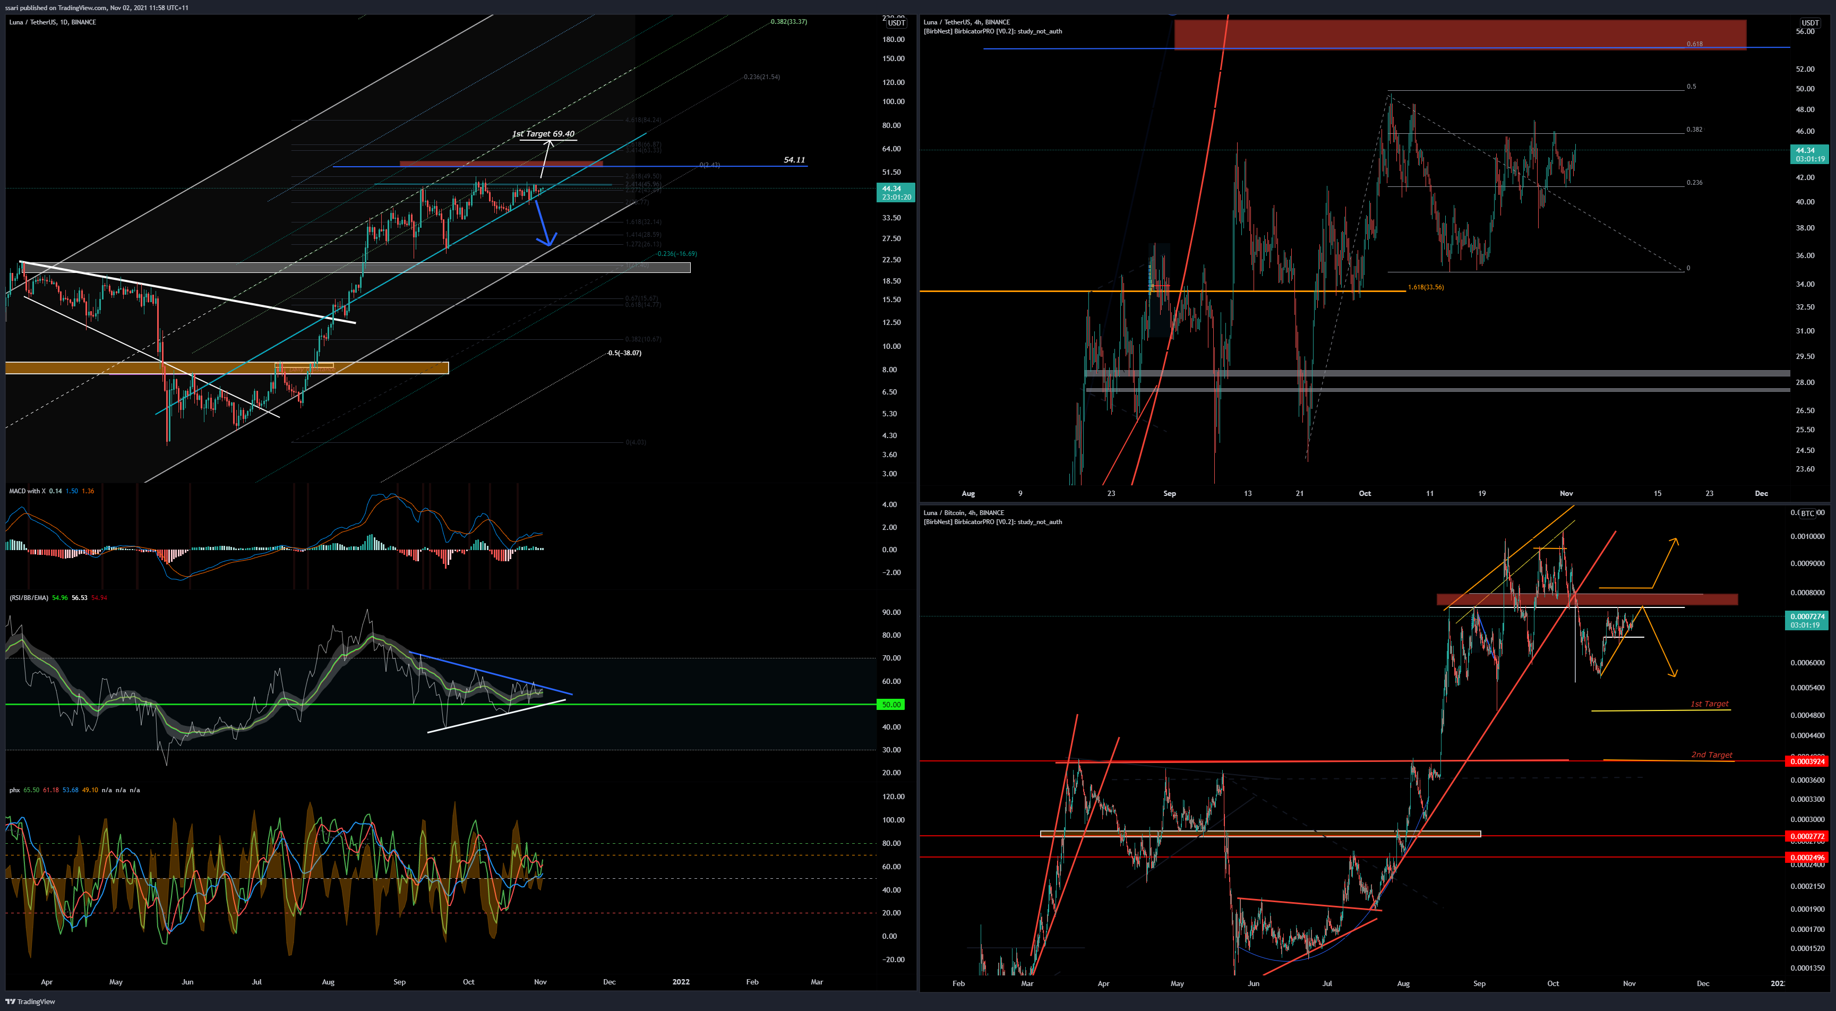
Task: Select the 'phx' indicator legend
Action: (x=14, y=790)
